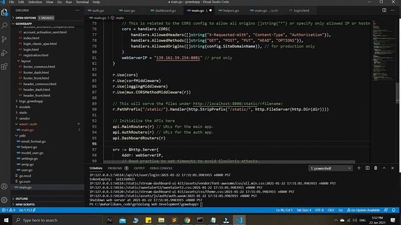Open File Explorer from the taskbar
This screenshot has width=401, height=225.
point(161,220)
